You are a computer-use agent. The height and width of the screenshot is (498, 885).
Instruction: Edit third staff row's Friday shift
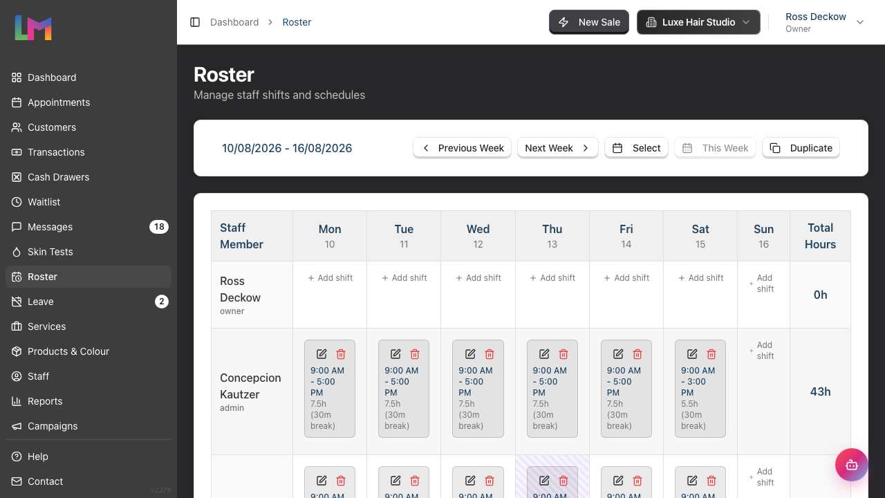pos(618,481)
